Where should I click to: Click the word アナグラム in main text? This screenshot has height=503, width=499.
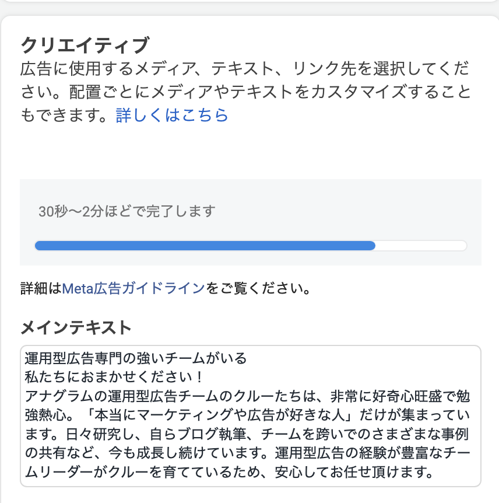[x=57, y=396]
